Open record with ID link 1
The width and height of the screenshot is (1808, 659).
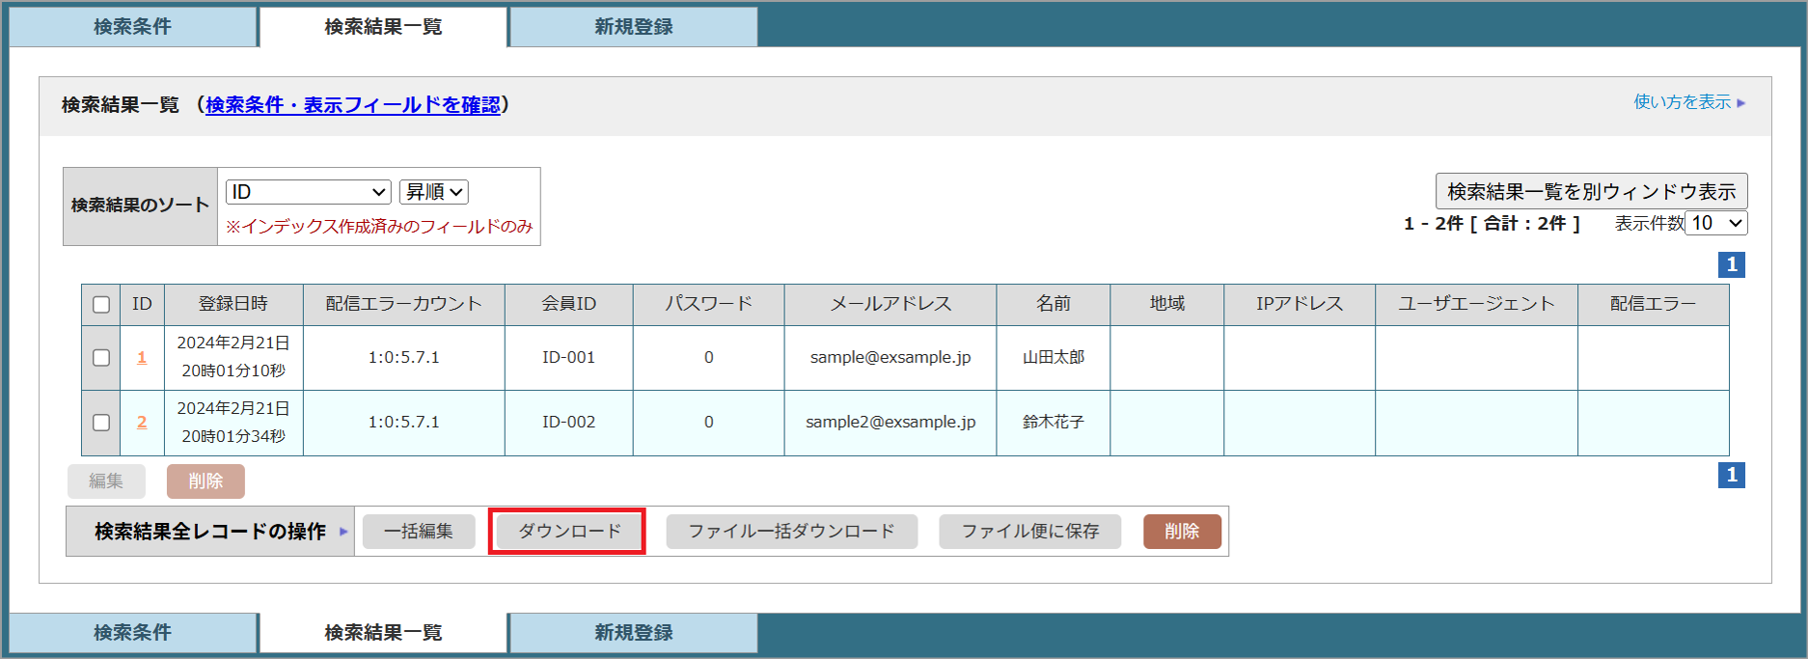pos(142,358)
